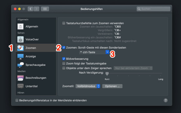Open the Vollbildmodus Zoomstil dropdown
Viewport: 181px width, 113px height.
88,86
